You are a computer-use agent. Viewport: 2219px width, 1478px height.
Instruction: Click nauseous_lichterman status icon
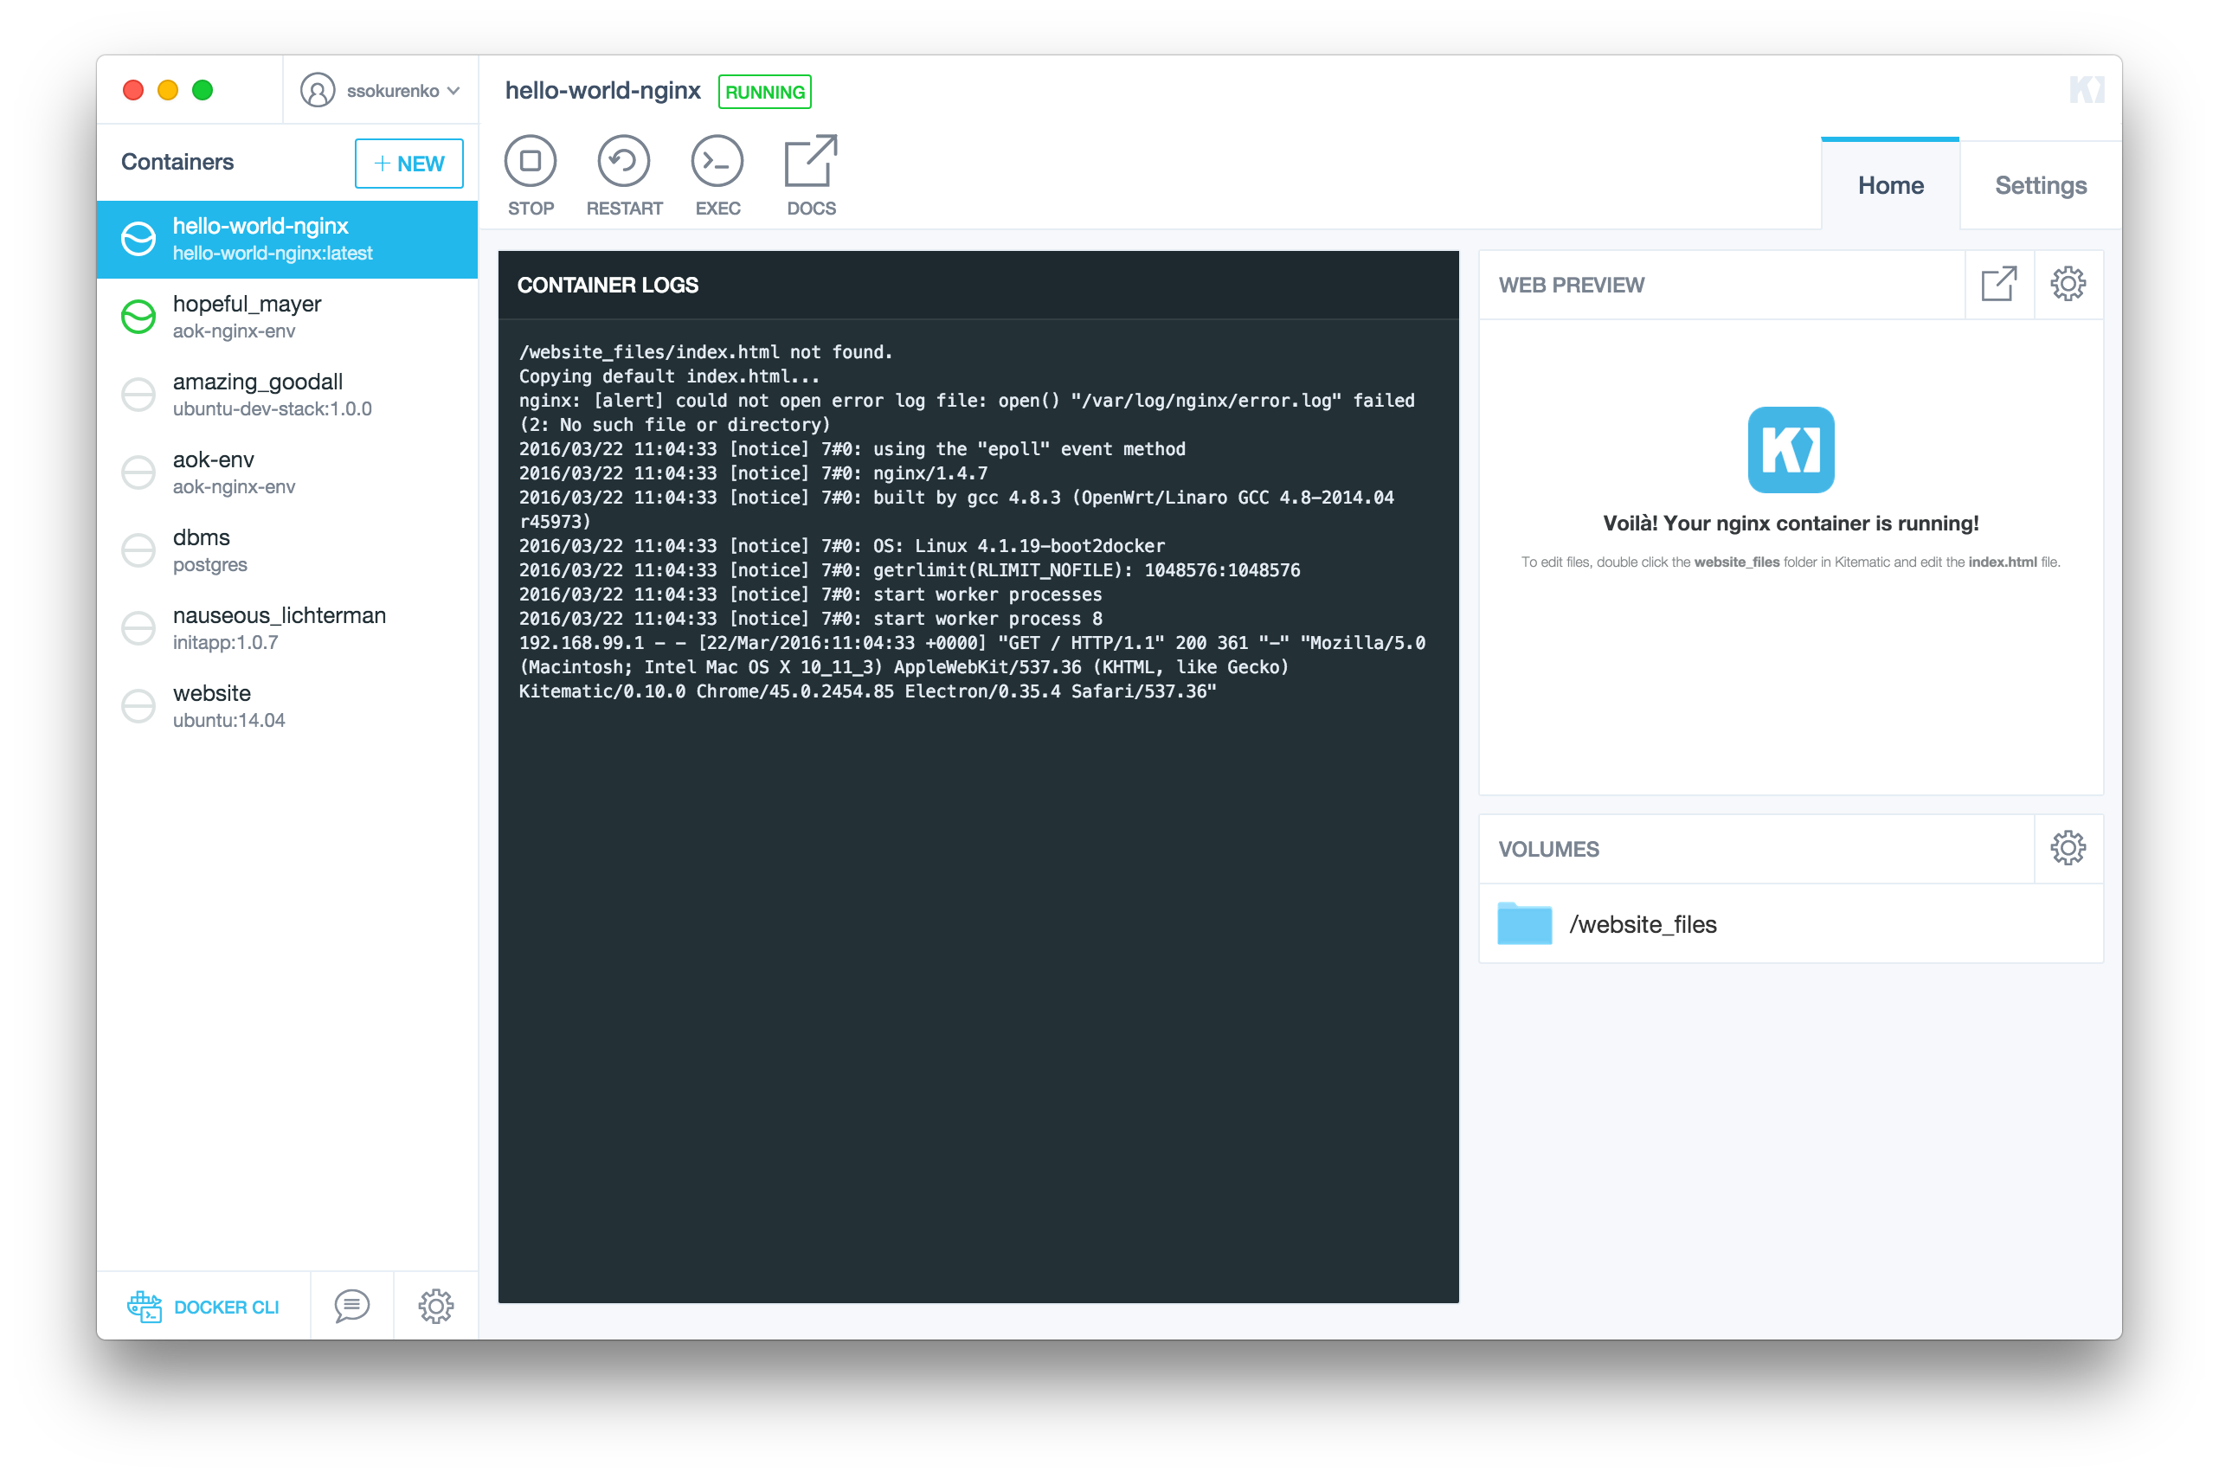click(x=138, y=627)
